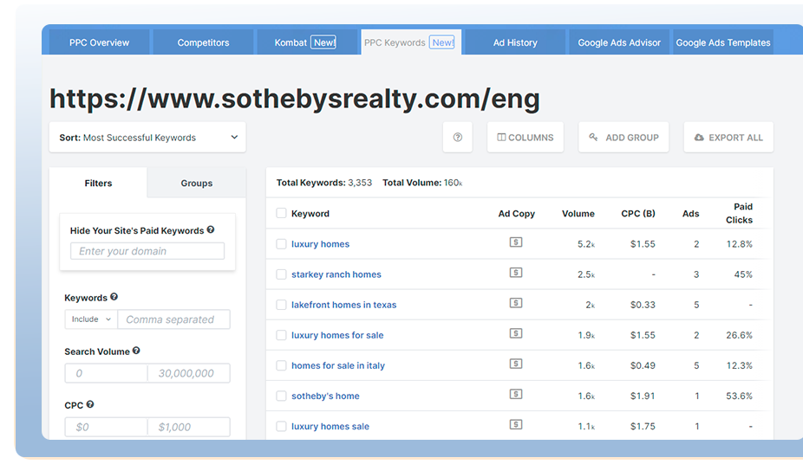
Task: Open the Kombat tab
Action: point(305,42)
